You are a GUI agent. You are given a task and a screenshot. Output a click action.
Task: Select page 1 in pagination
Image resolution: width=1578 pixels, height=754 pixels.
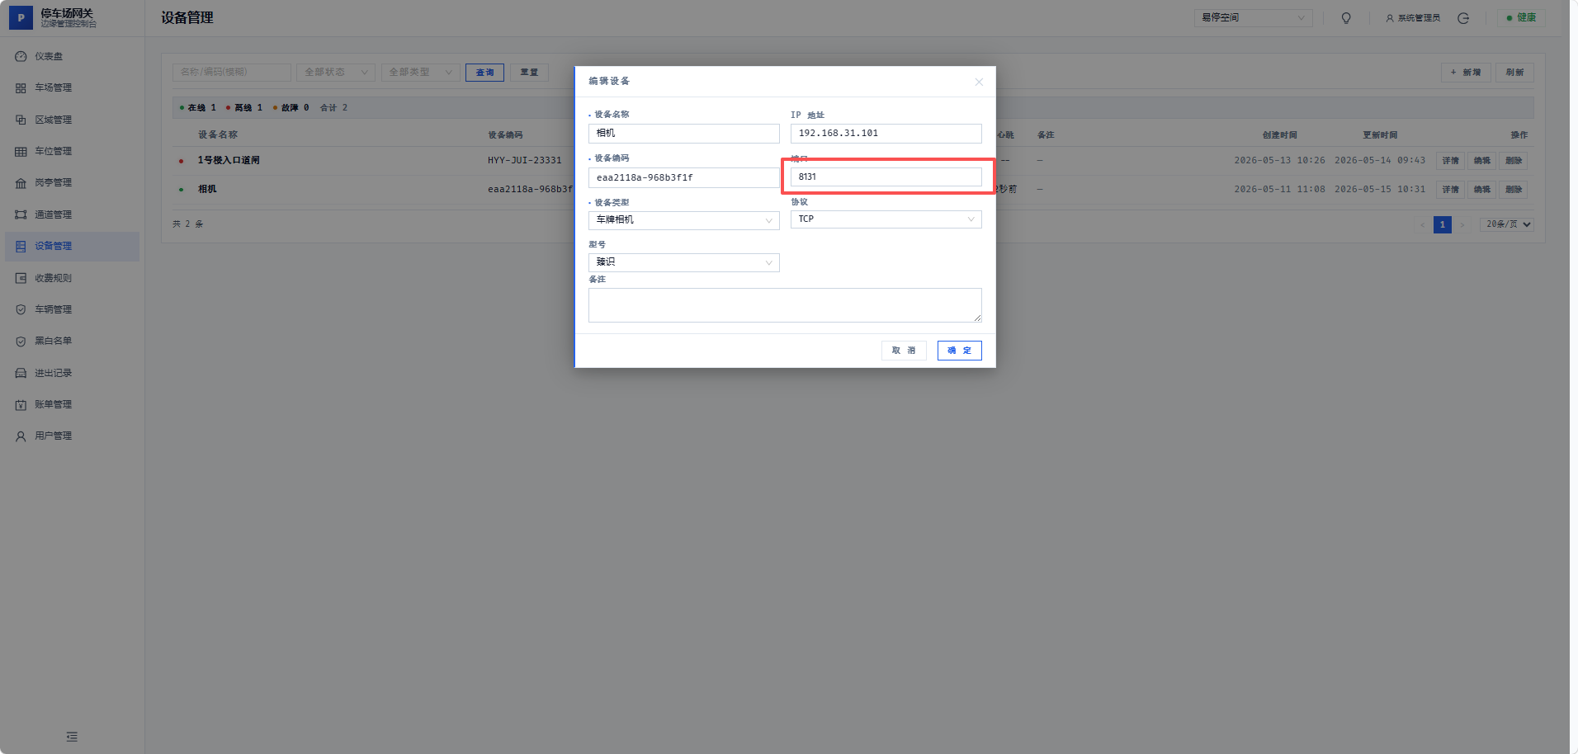[1443, 224]
